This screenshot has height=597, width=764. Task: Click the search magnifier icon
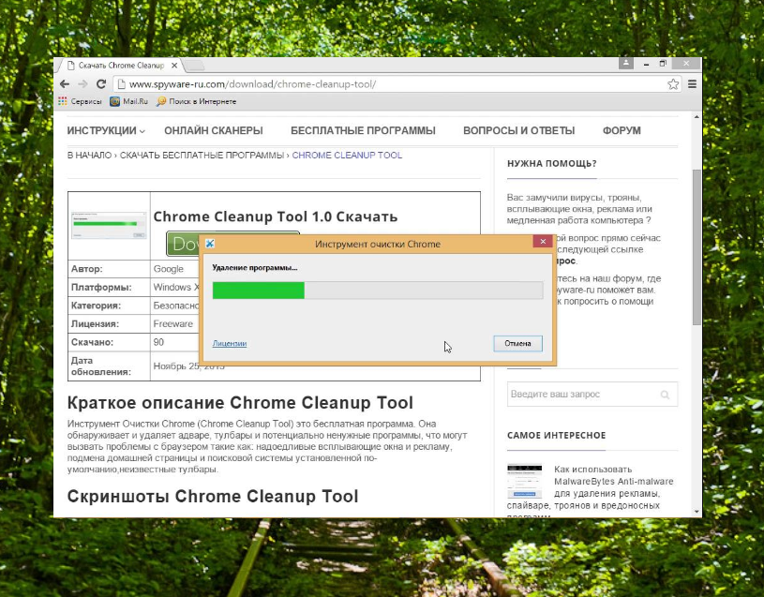(x=665, y=395)
